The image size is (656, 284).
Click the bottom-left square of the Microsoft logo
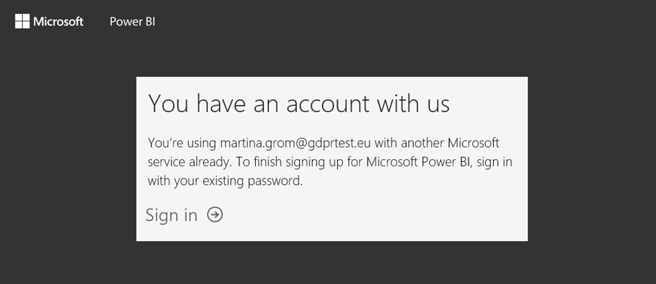pos(19,26)
